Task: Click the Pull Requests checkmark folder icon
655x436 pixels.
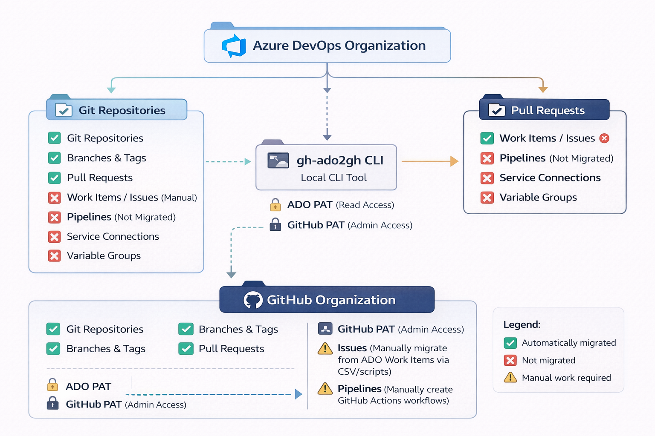Action: pos(497,110)
